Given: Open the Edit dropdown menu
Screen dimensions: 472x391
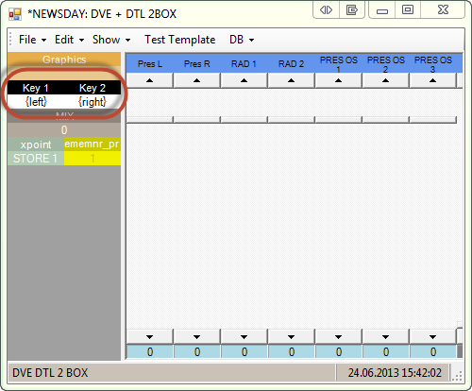Looking at the screenshot, I should coord(69,40).
